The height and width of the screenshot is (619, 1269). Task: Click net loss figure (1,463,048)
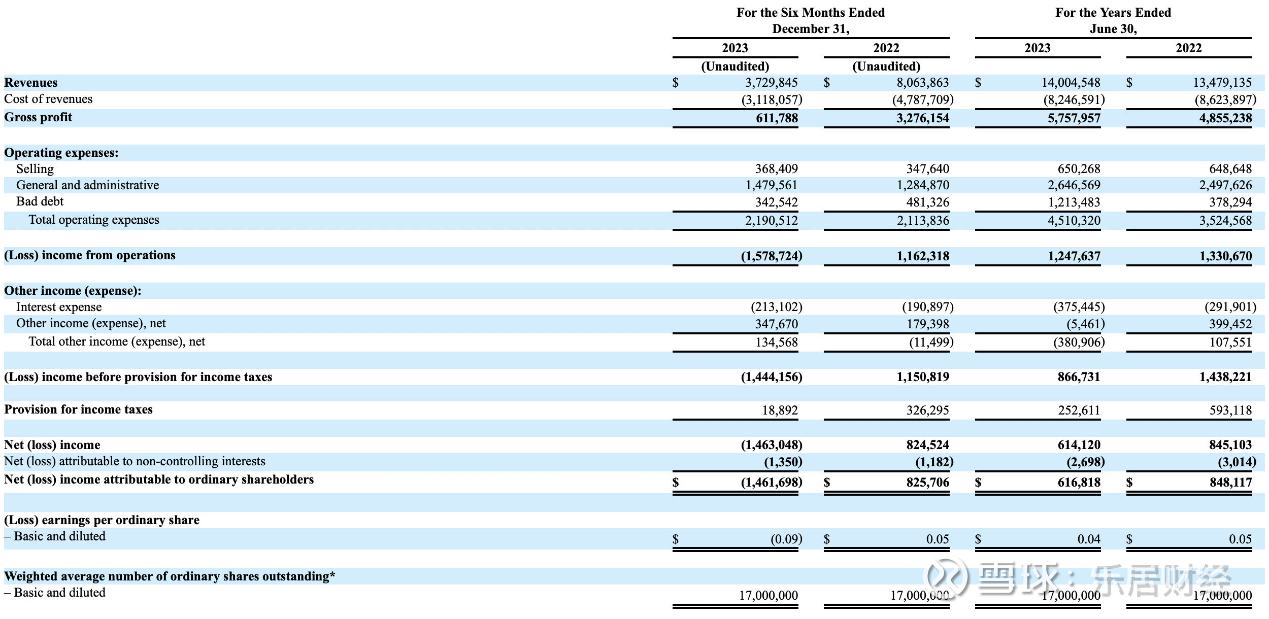771,445
